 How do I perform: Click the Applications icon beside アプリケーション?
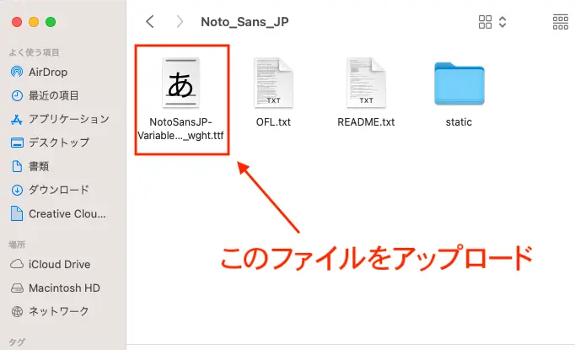click(x=17, y=119)
